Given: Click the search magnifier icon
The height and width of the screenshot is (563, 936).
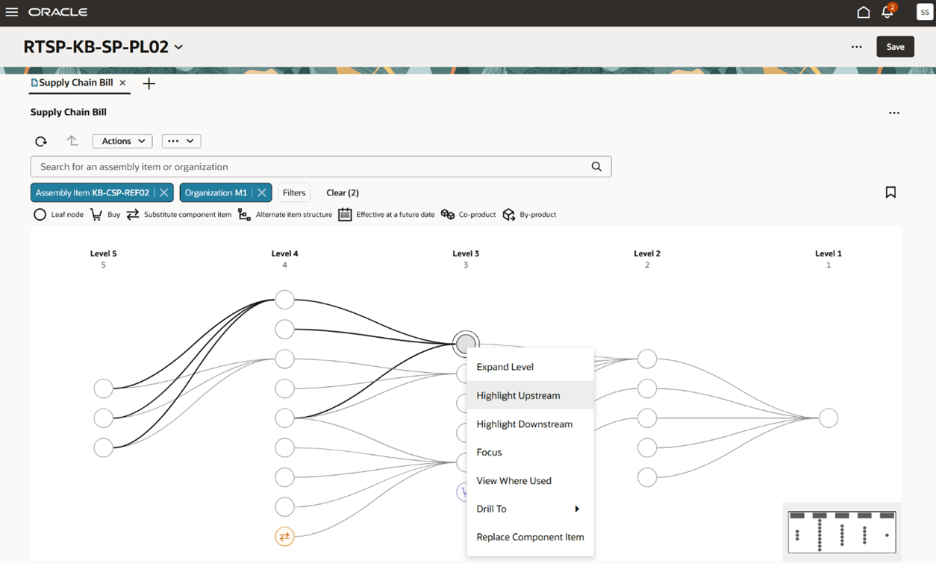Looking at the screenshot, I should click(x=596, y=166).
